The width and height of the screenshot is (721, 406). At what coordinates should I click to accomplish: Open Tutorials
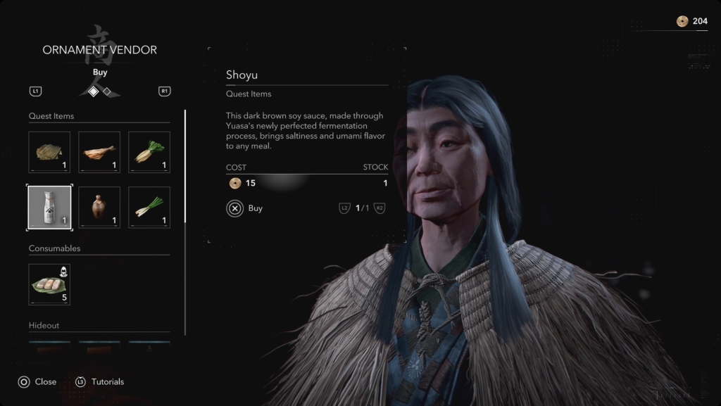pos(99,381)
